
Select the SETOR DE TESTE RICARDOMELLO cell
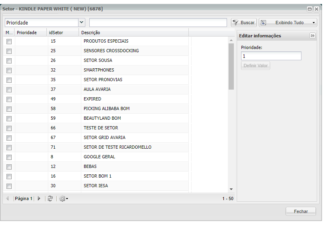point(135,147)
